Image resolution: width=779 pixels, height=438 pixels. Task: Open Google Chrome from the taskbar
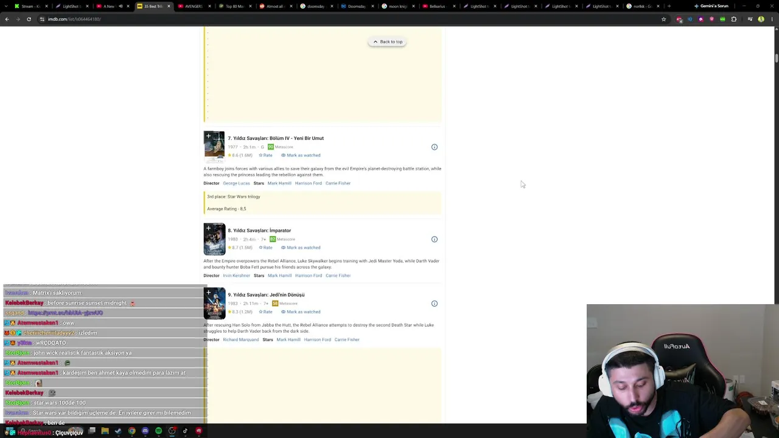click(x=131, y=431)
